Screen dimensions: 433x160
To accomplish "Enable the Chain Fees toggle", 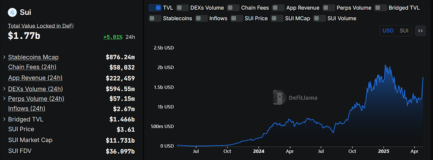I will tap(233, 8).
